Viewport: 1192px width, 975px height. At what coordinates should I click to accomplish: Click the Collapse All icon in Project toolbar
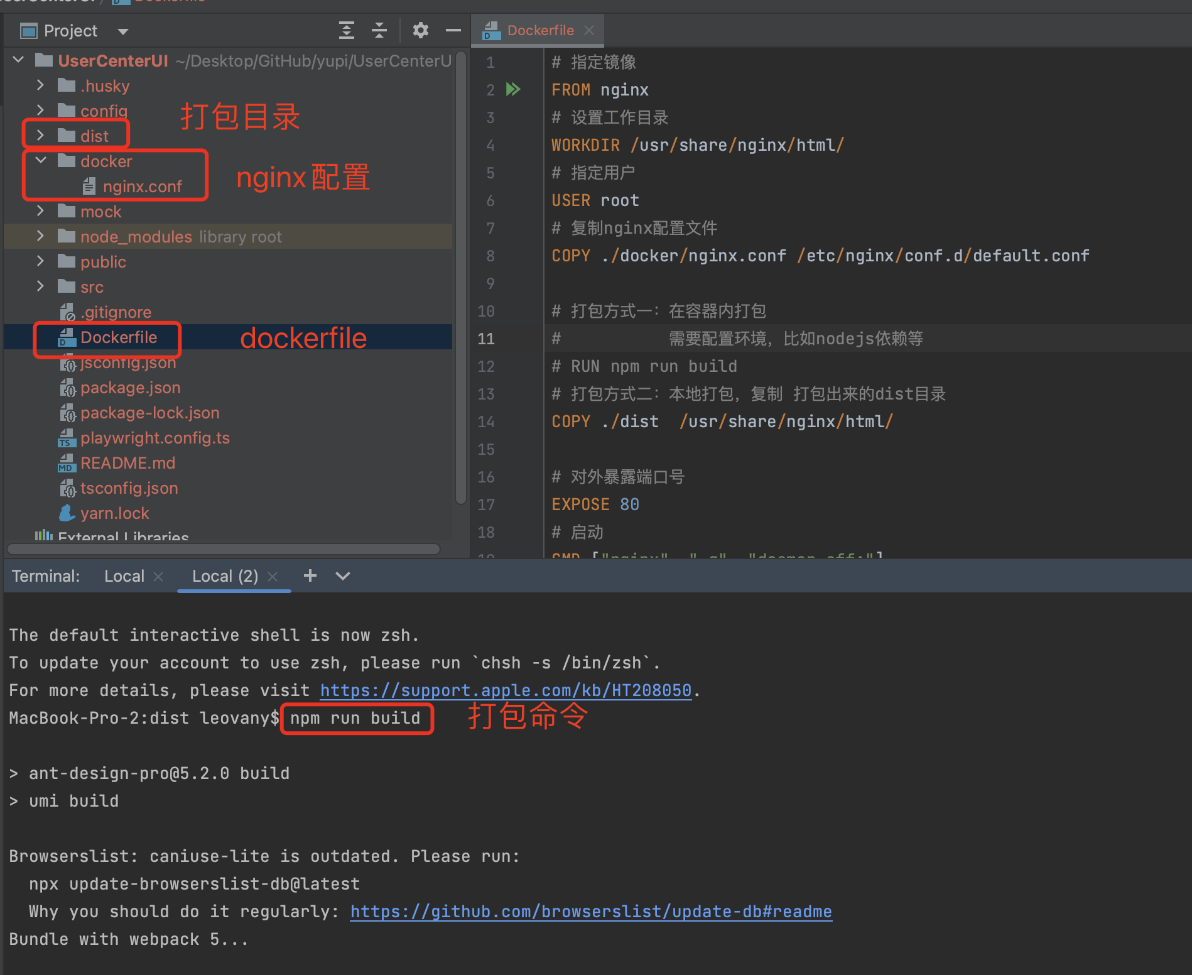(379, 30)
